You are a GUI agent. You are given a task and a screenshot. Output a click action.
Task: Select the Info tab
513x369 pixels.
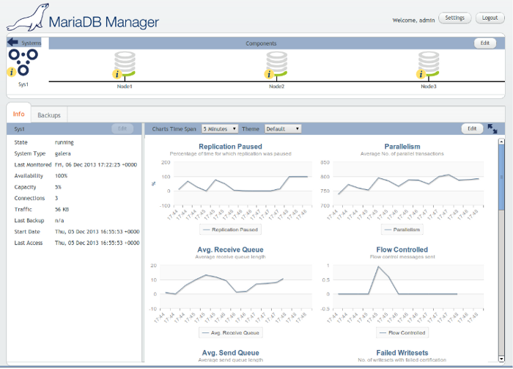pyautogui.click(x=19, y=114)
